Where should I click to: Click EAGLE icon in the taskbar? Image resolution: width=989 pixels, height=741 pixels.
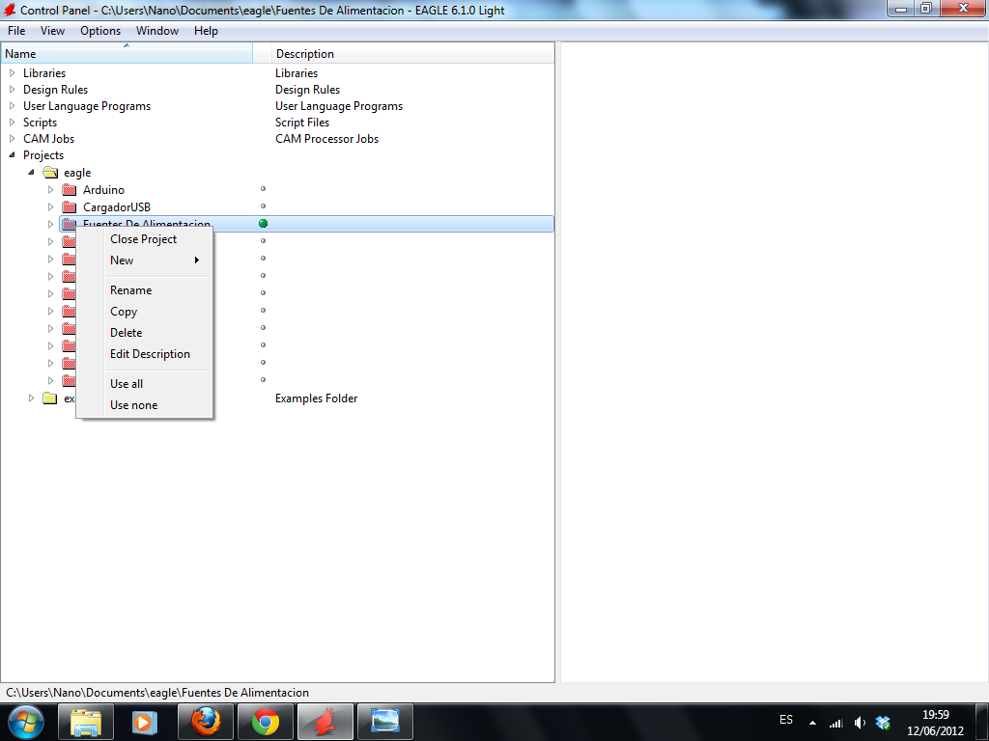coord(325,722)
